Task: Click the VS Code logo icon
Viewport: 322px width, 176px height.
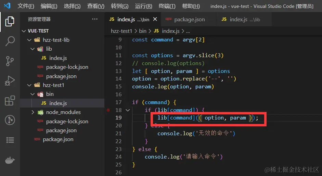Action: [x=7, y=5]
